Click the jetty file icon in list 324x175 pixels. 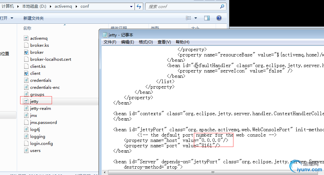coord(26,101)
